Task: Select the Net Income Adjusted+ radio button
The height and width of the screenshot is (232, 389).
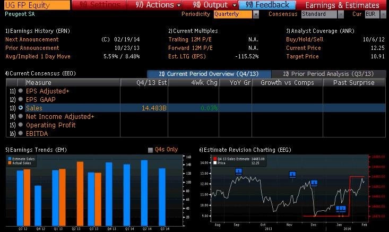Action: (21, 116)
